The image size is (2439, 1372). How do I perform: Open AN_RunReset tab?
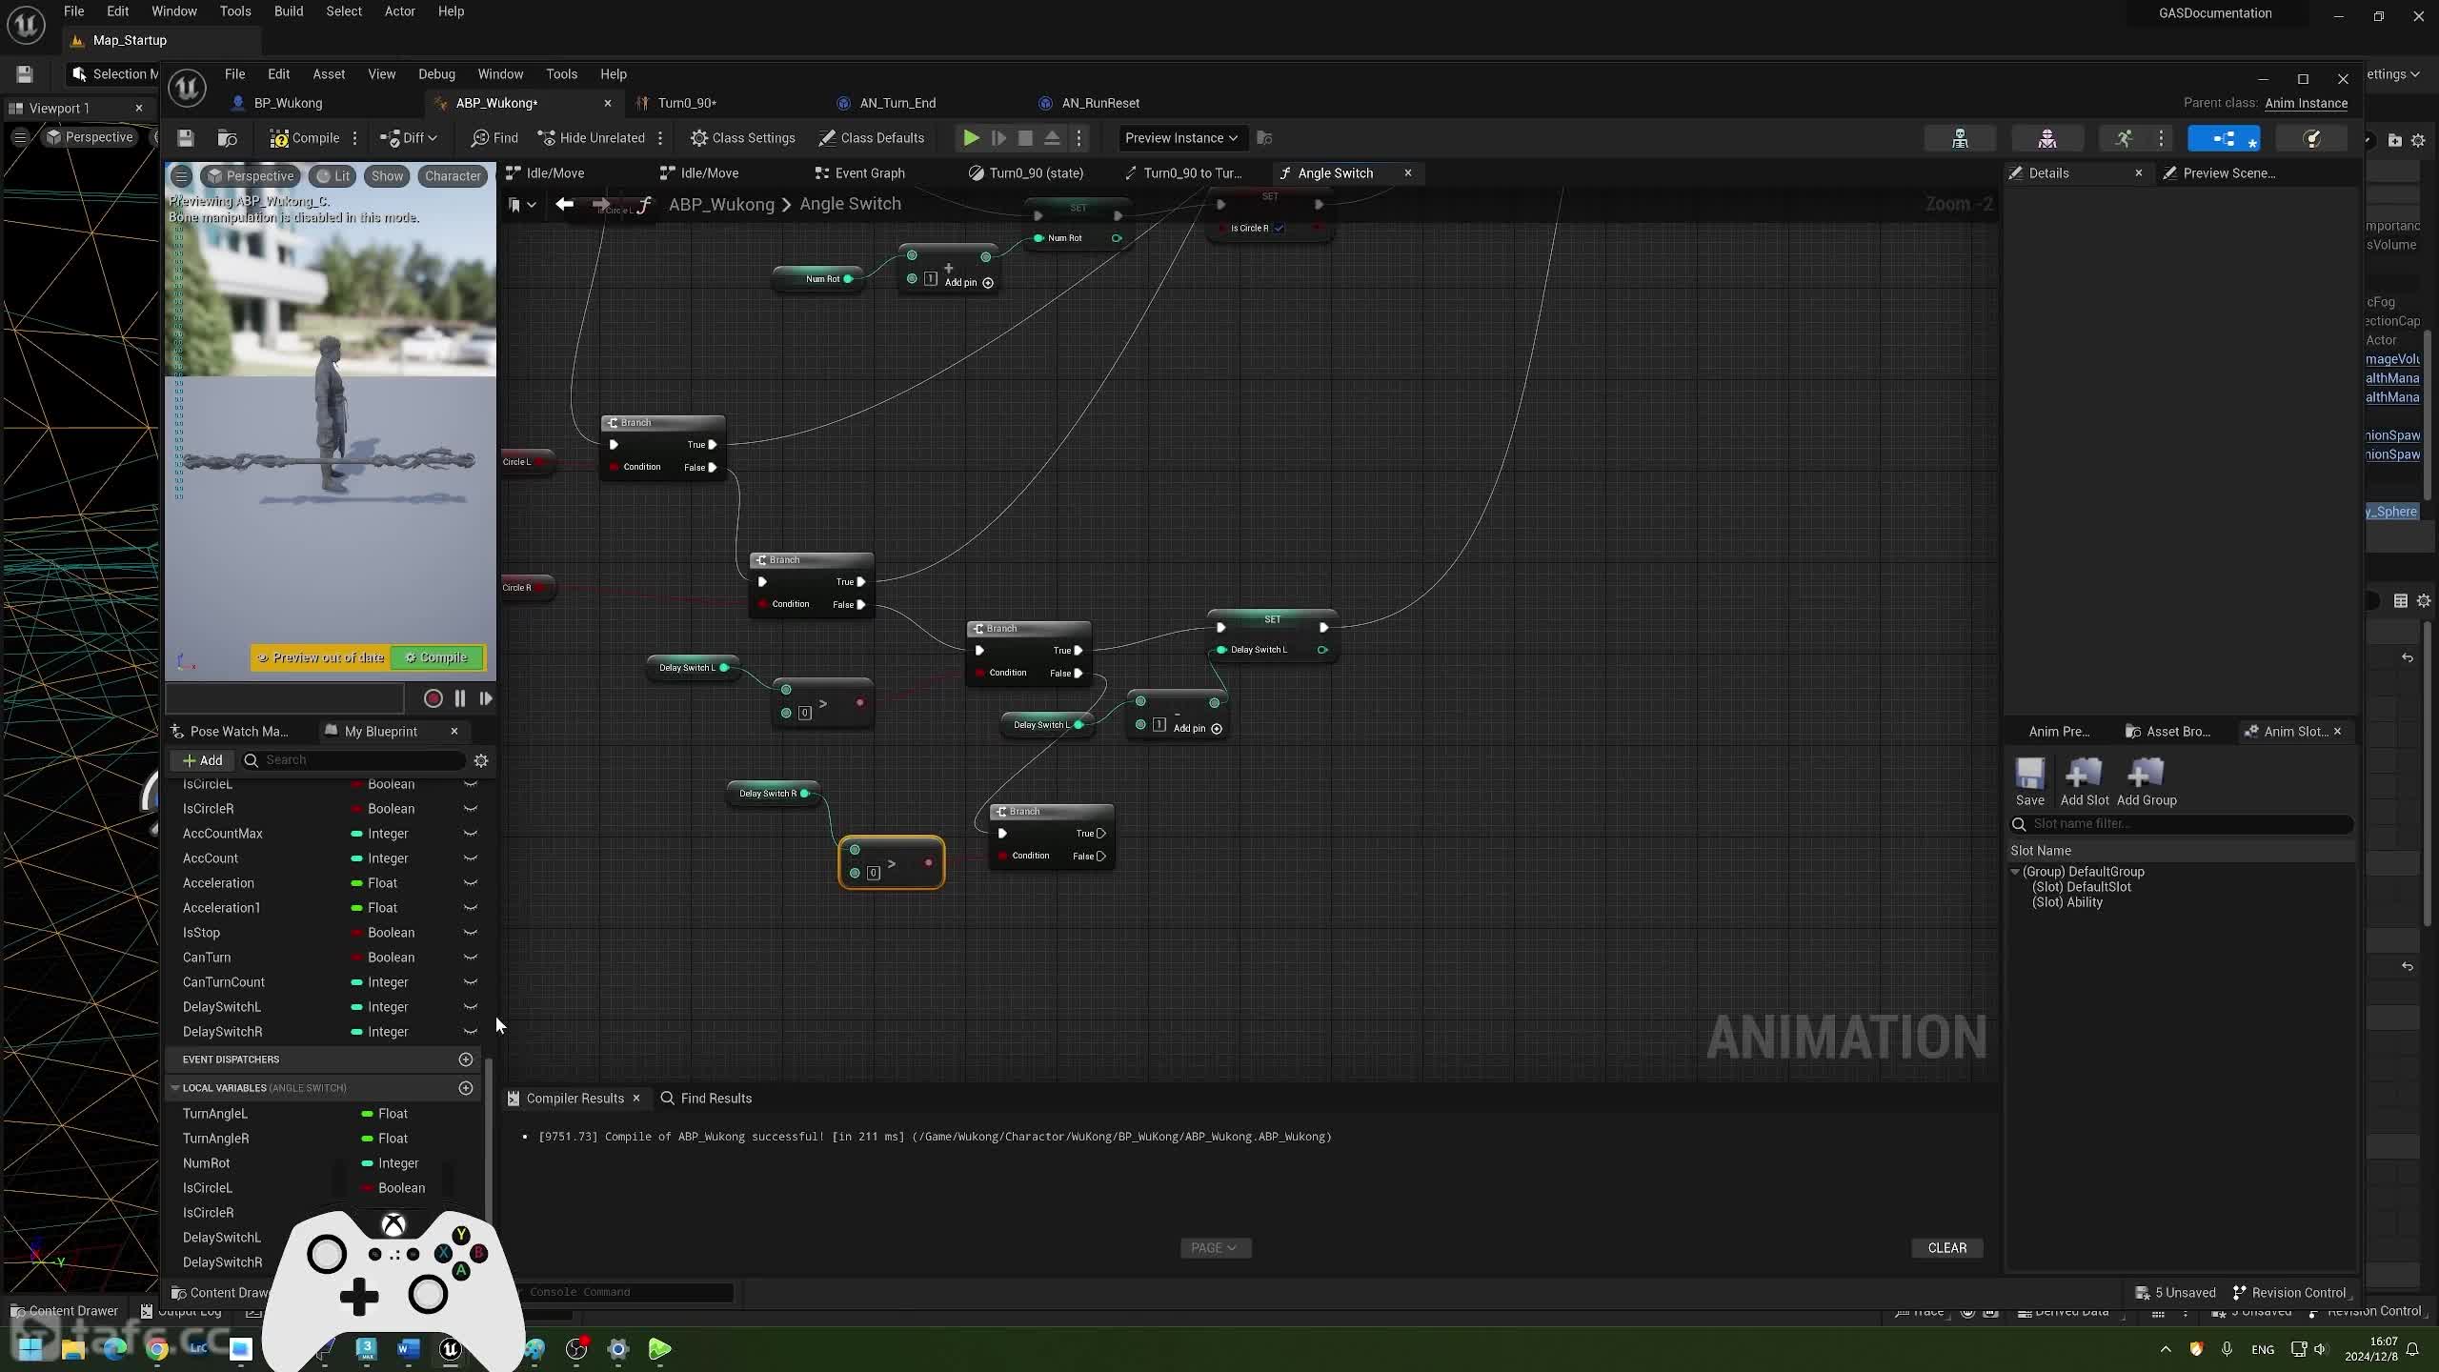[1100, 103]
